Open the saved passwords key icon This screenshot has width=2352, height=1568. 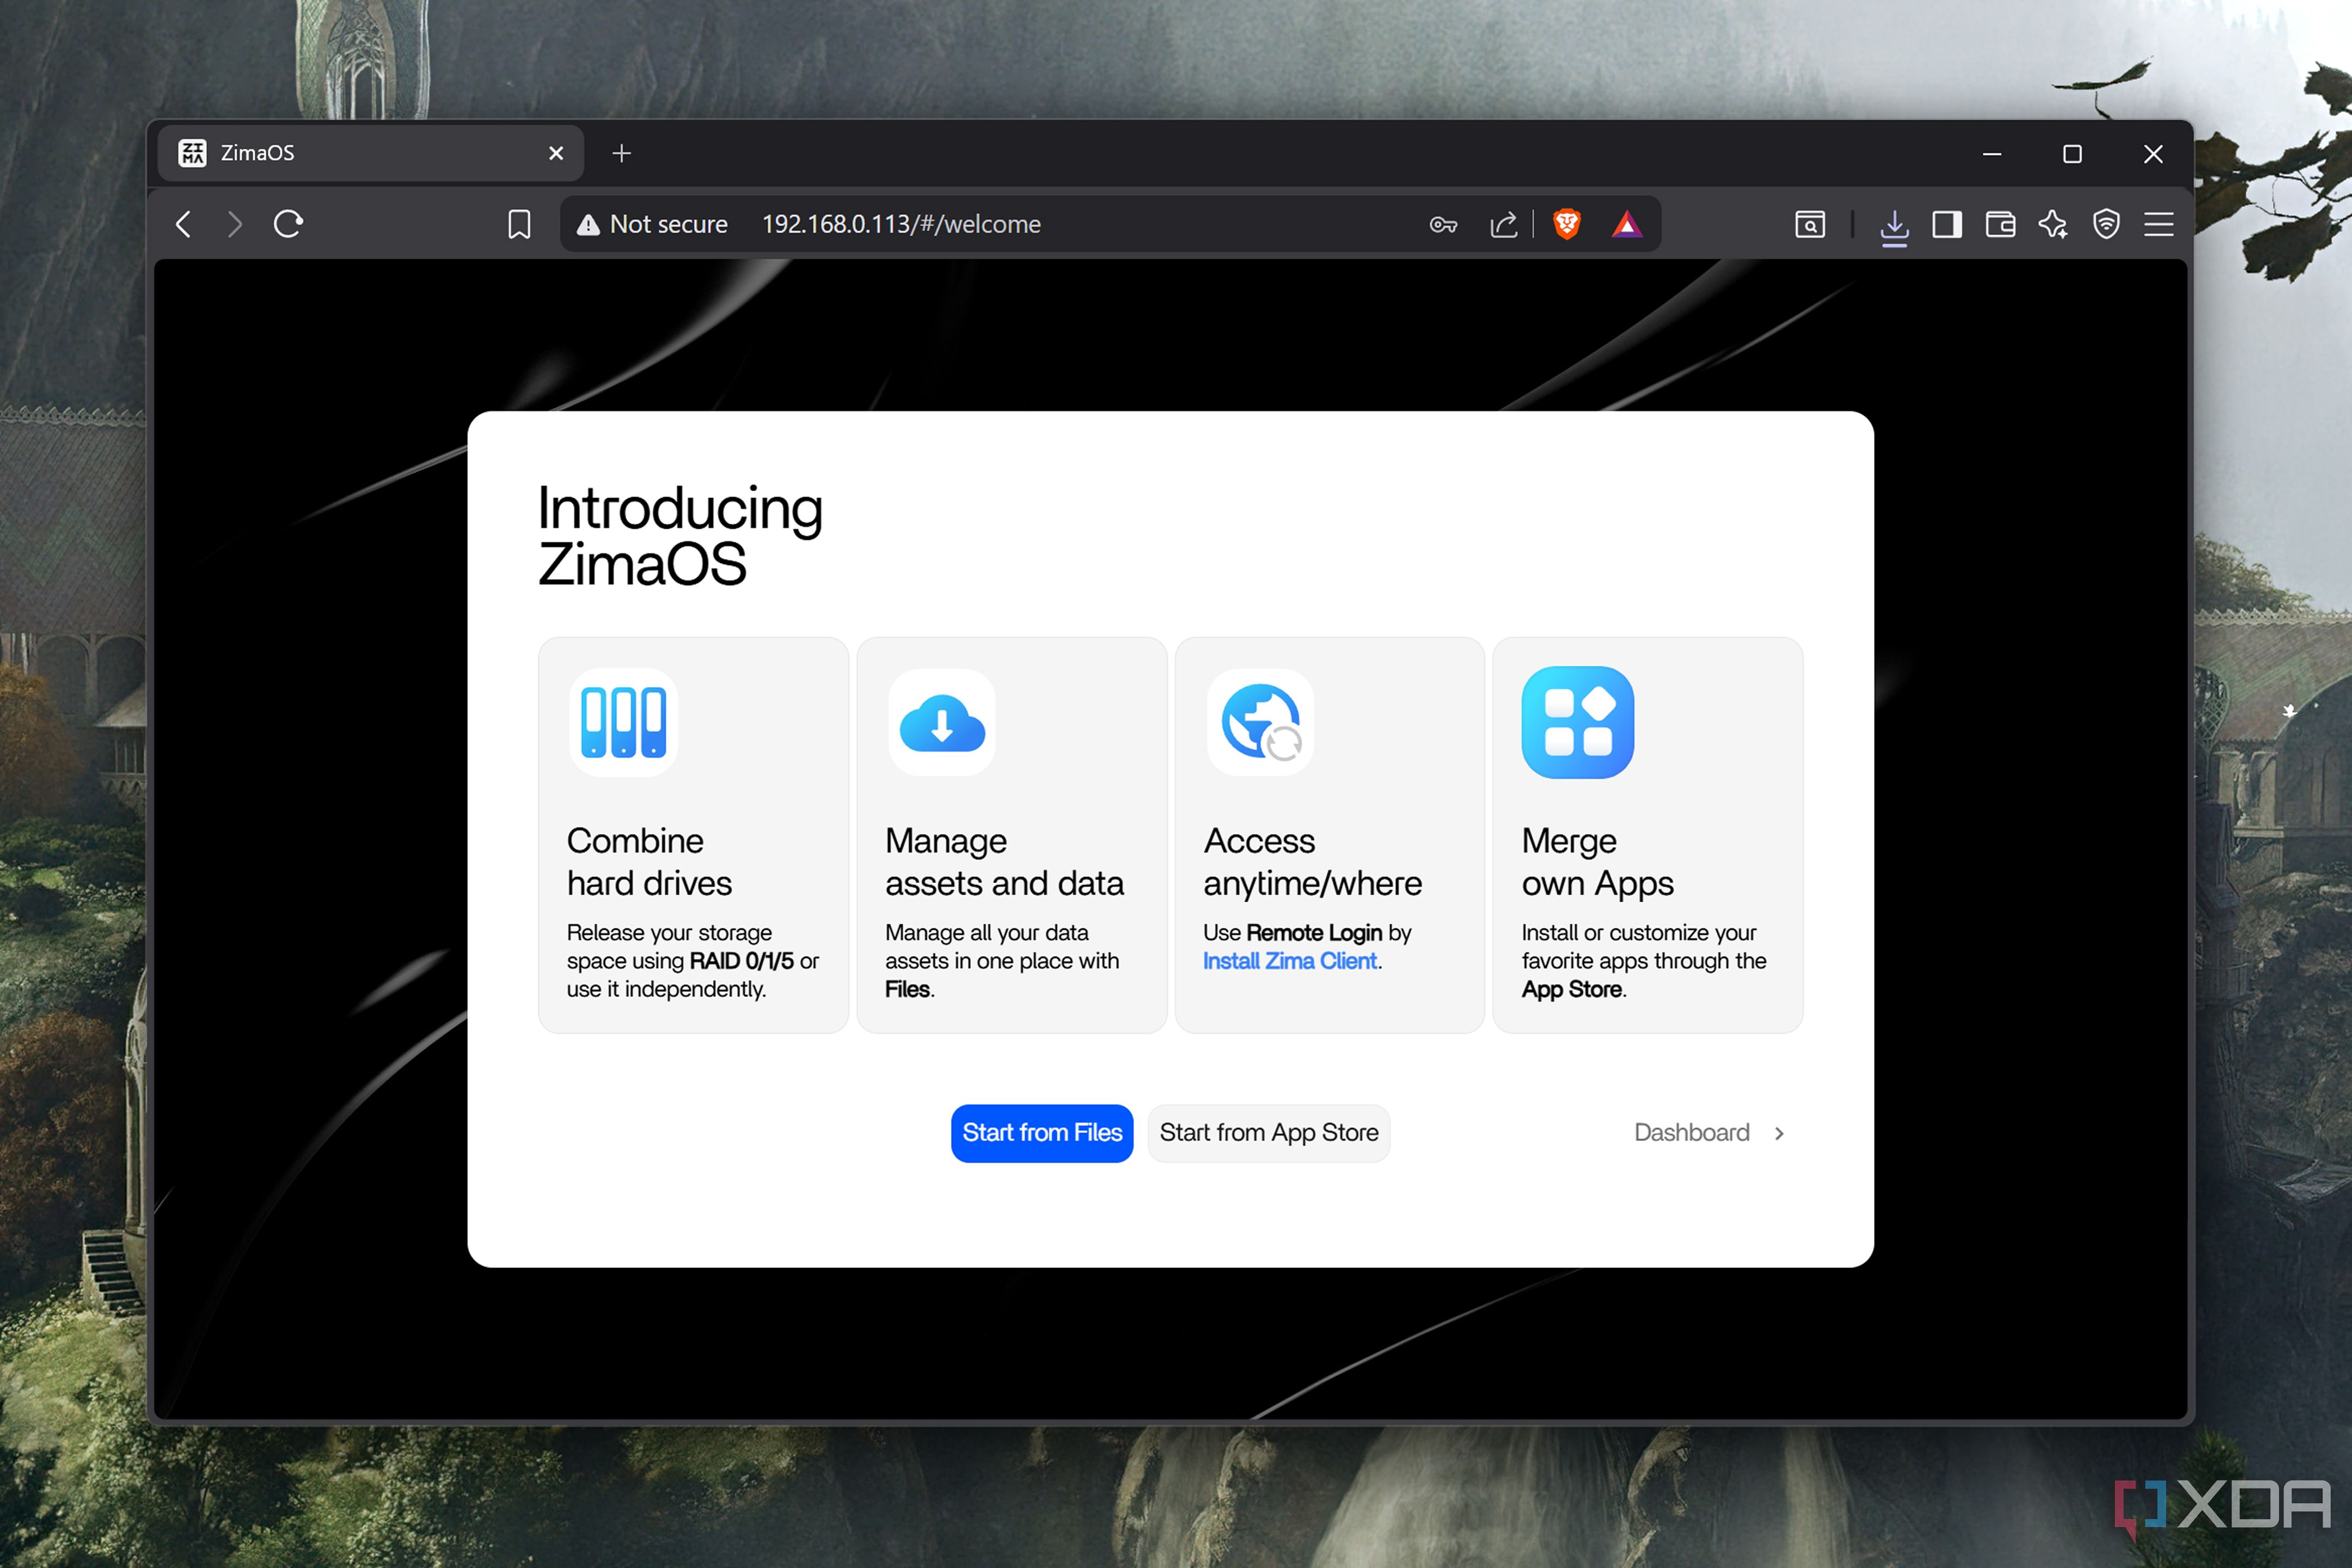[x=1443, y=225]
